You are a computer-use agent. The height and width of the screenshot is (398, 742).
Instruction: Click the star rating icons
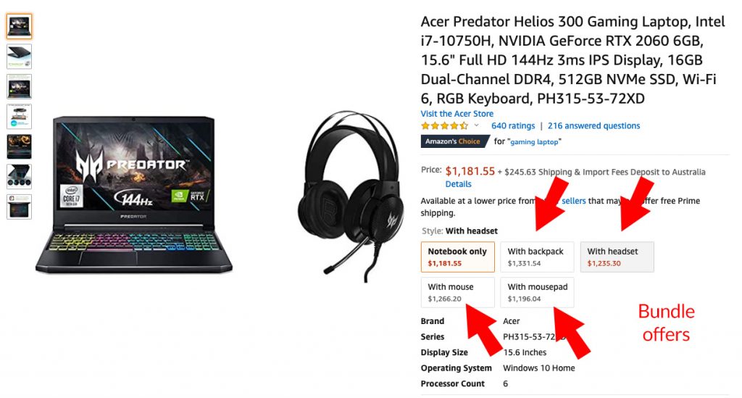(444, 125)
